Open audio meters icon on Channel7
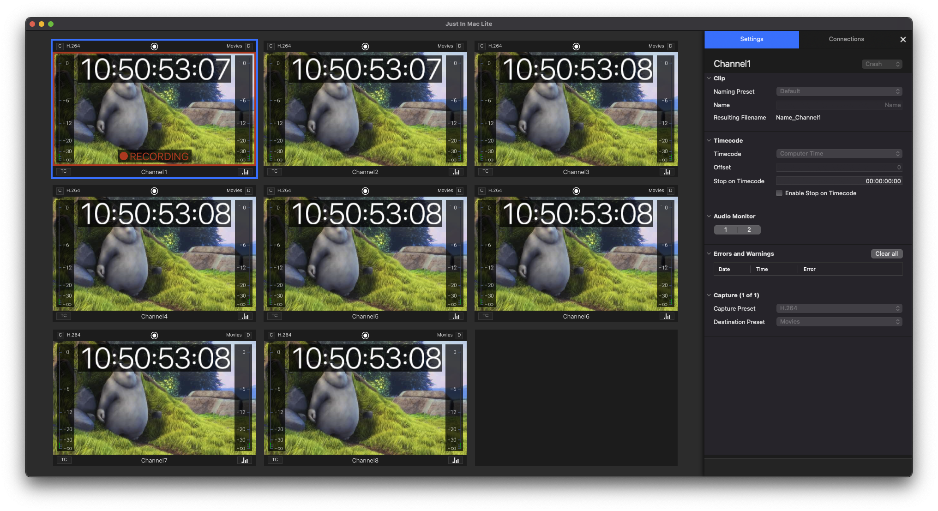 (245, 460)
